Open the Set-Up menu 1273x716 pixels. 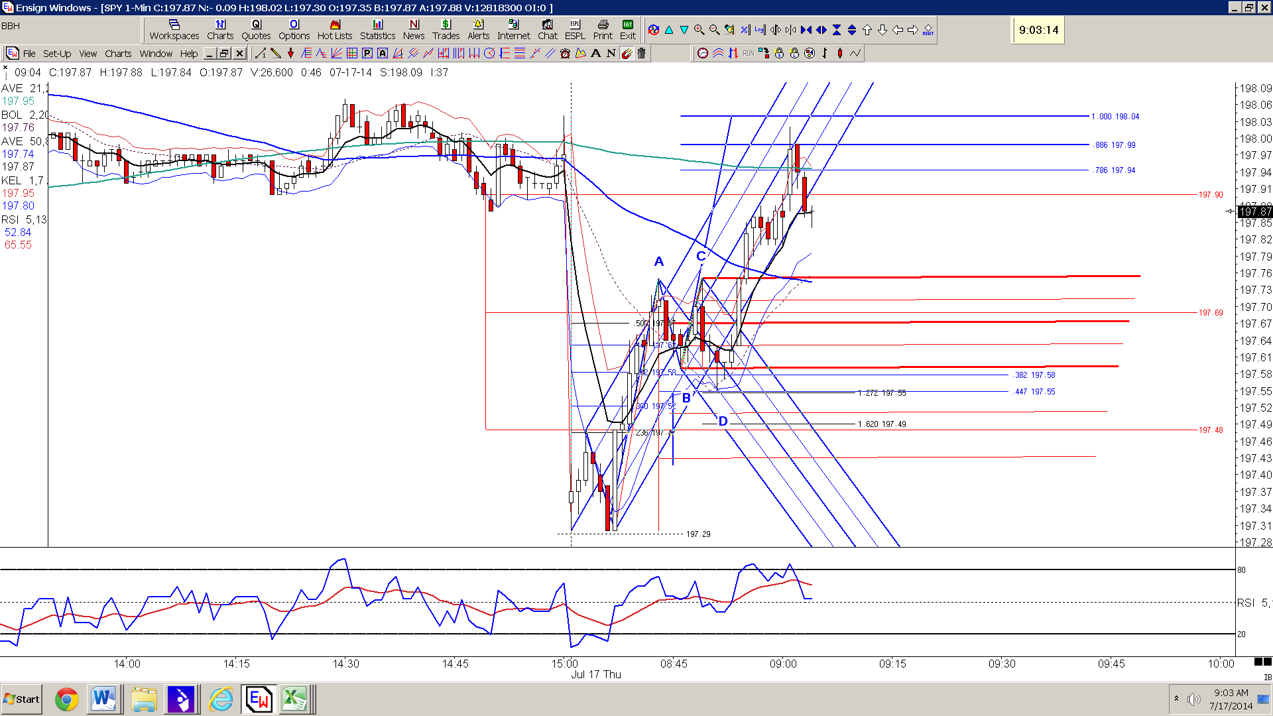point(57,54)
